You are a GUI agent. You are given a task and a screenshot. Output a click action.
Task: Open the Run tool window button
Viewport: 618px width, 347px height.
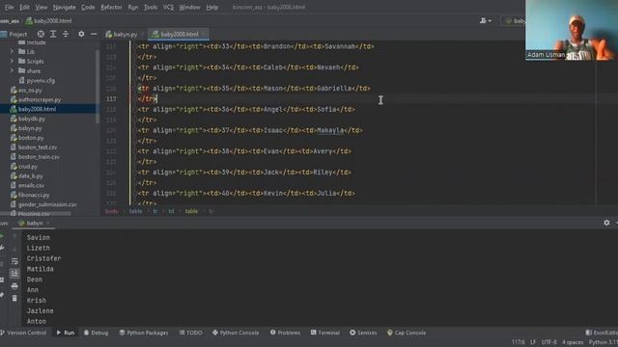click(x=66, y=333)
